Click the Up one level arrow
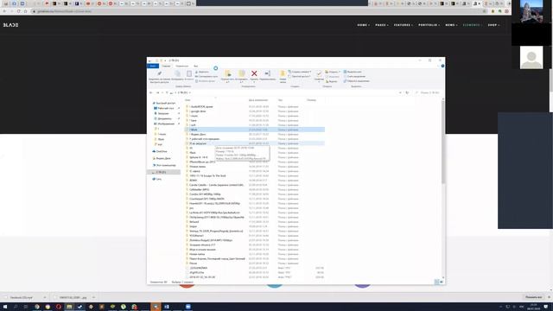Image resolution: width=553 pixels, height=311 pixels. (x=167, y=92)
